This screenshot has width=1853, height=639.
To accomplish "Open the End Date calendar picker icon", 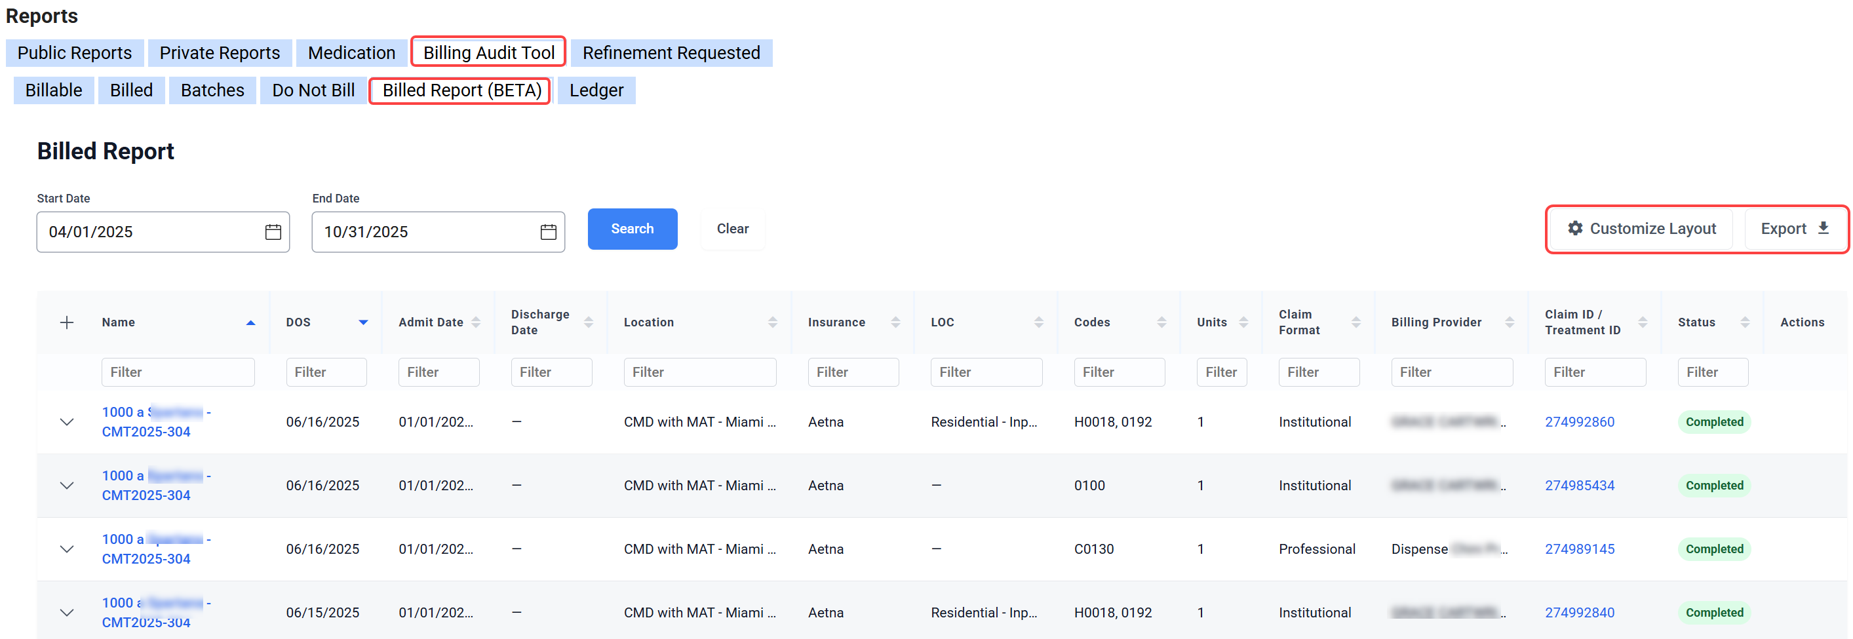I will (x=548, y=232).
